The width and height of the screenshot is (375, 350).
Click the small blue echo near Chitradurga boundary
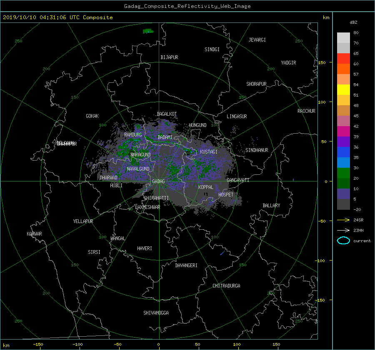tap(222, 253)
